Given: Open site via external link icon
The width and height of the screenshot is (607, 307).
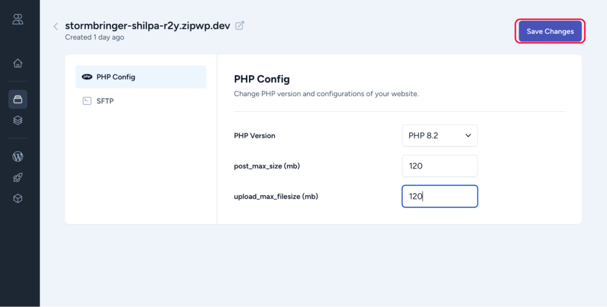Looking at the screenshot, I should click(x=239, y=25).
